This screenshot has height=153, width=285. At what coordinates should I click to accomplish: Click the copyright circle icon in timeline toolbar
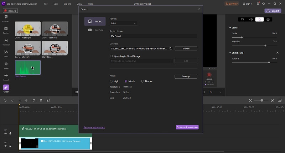pyautogui.click(x=48, y=100)
